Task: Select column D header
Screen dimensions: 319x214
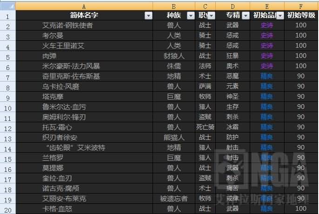Action: coord(233,6)
